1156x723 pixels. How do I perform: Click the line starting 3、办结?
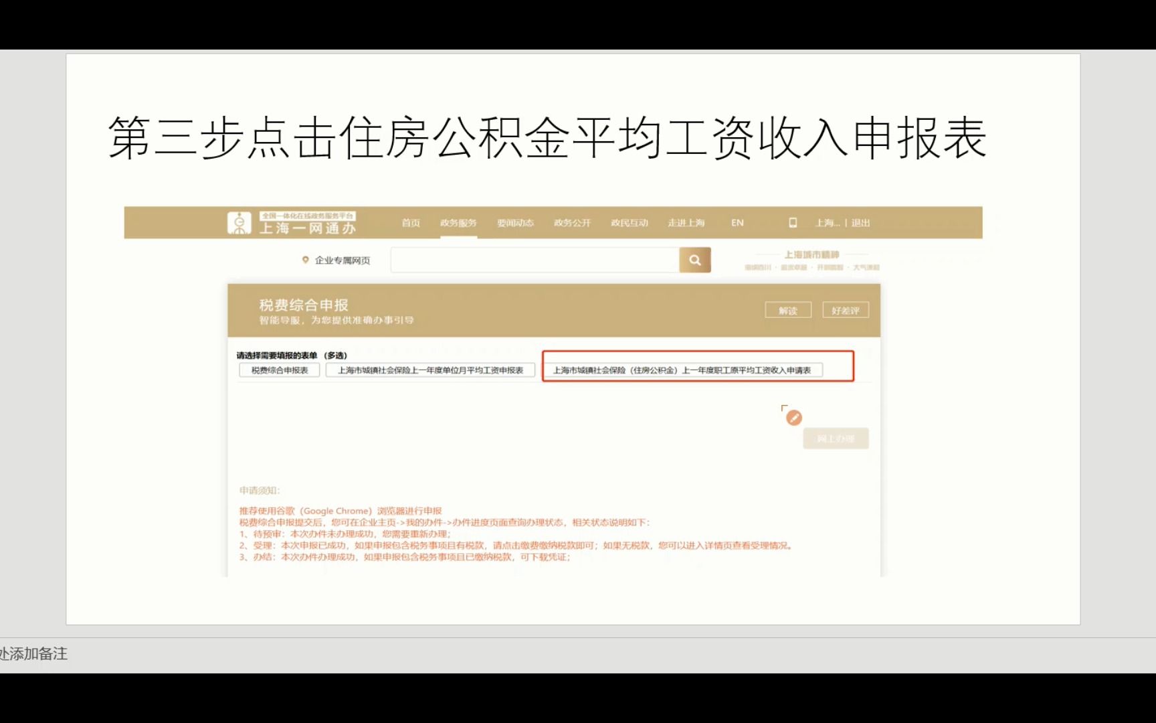pyautogui.click(x=405, y=557)
